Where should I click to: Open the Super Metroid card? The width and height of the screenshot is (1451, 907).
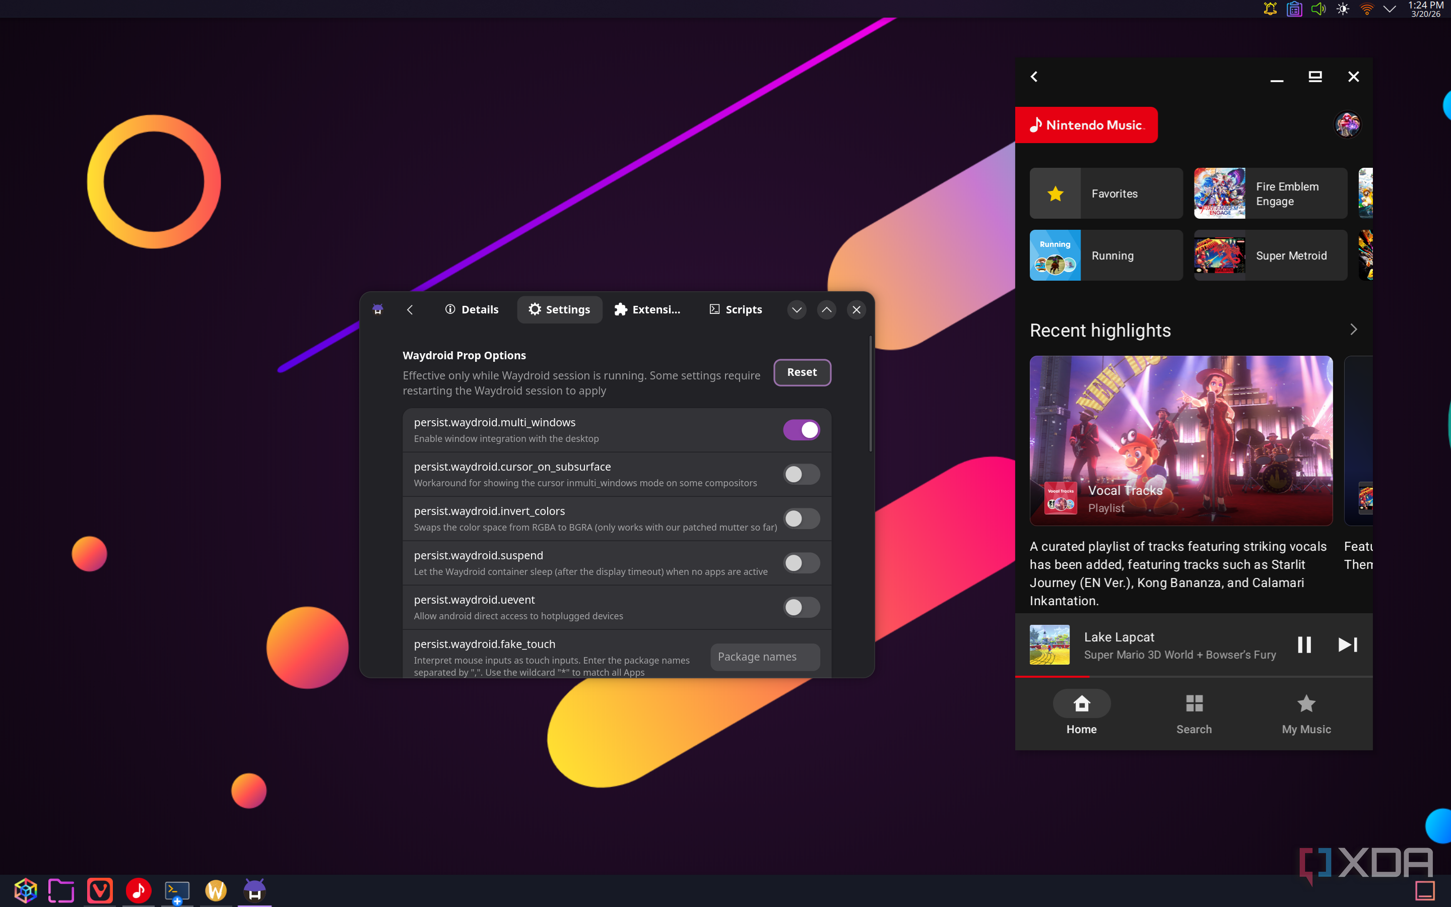(x=1271, y=255)
